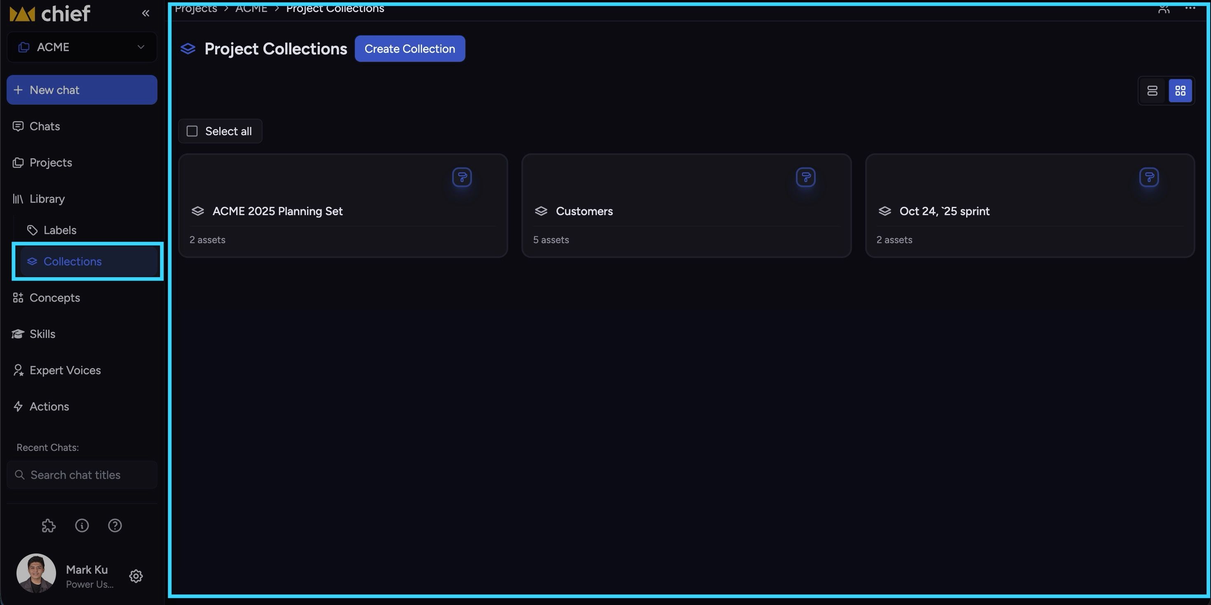Expand the Library section in sidebar
Image resolution: width=1211 pixels, height=605 pixels.
tap(47, 199)
